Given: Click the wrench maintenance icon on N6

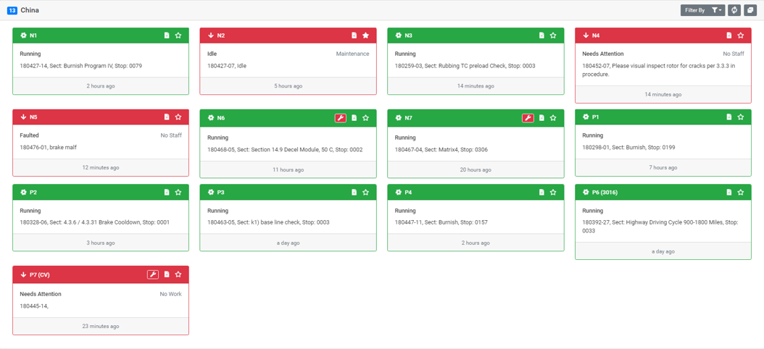Looking at the screenshot, I should (x=341, y=118).
